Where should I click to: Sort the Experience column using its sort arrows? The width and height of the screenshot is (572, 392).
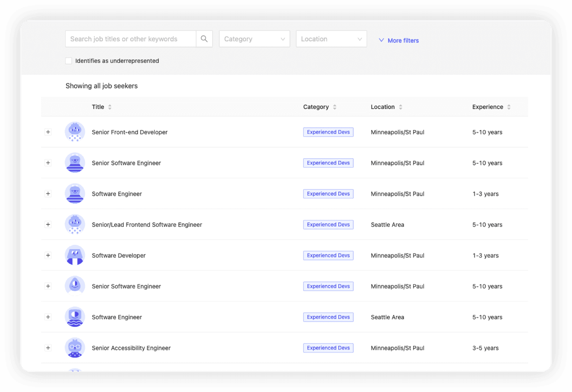click(509, 107)
